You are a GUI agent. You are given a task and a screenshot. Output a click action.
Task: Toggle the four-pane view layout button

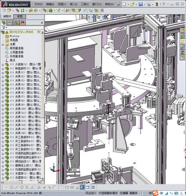coord(93,187)
